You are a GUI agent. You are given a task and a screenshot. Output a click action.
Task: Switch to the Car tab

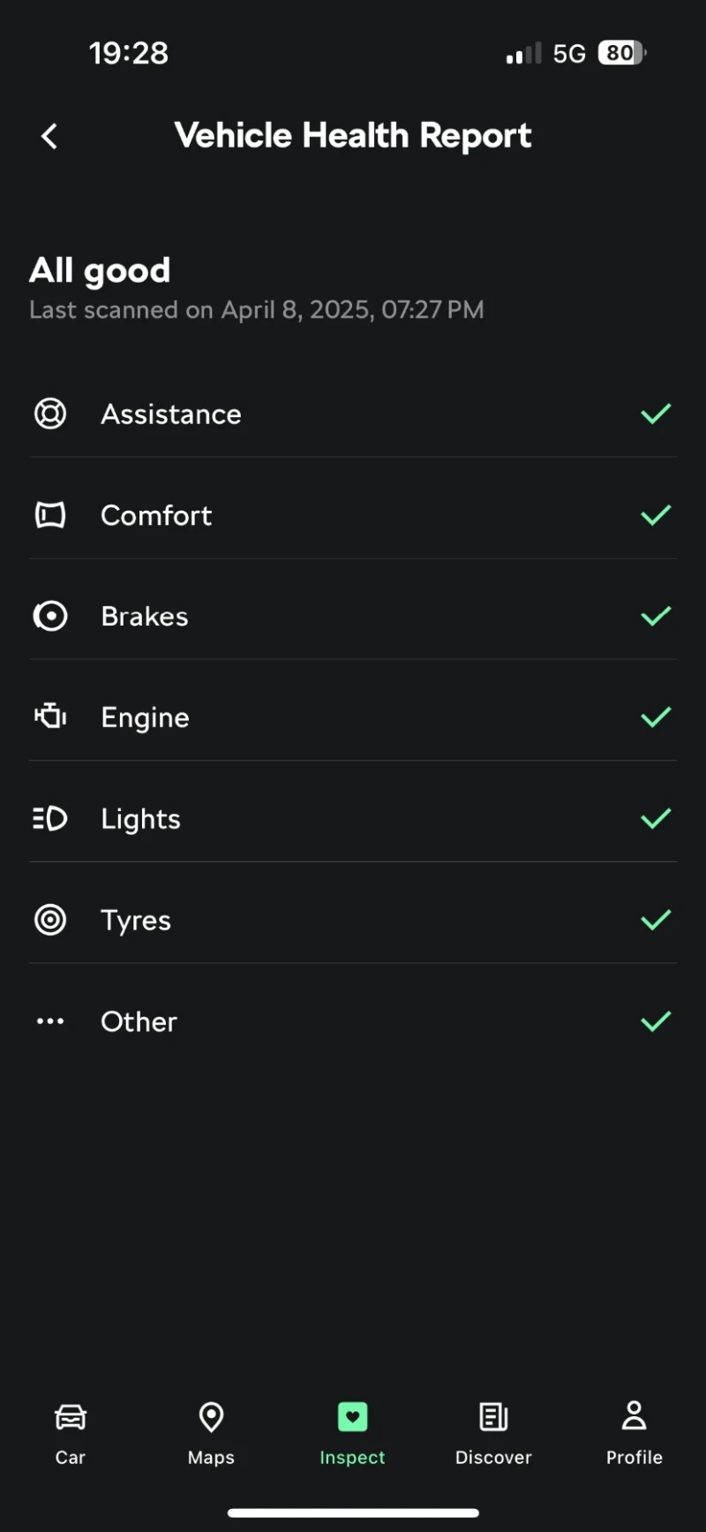pos(71,1432)
